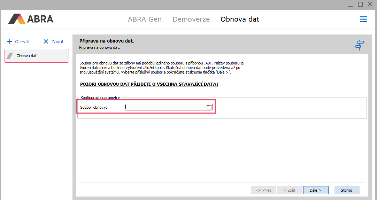Click bold Příprava na obnovu dat heading
Image resolution: width=377 pixels, height=200 pixels.
click(107, 41)
